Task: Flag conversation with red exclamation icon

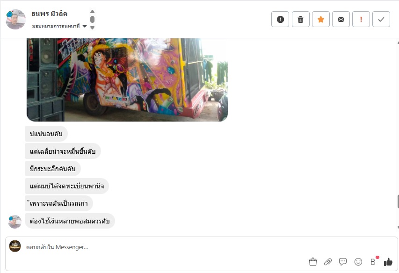Action: [361, 19]
